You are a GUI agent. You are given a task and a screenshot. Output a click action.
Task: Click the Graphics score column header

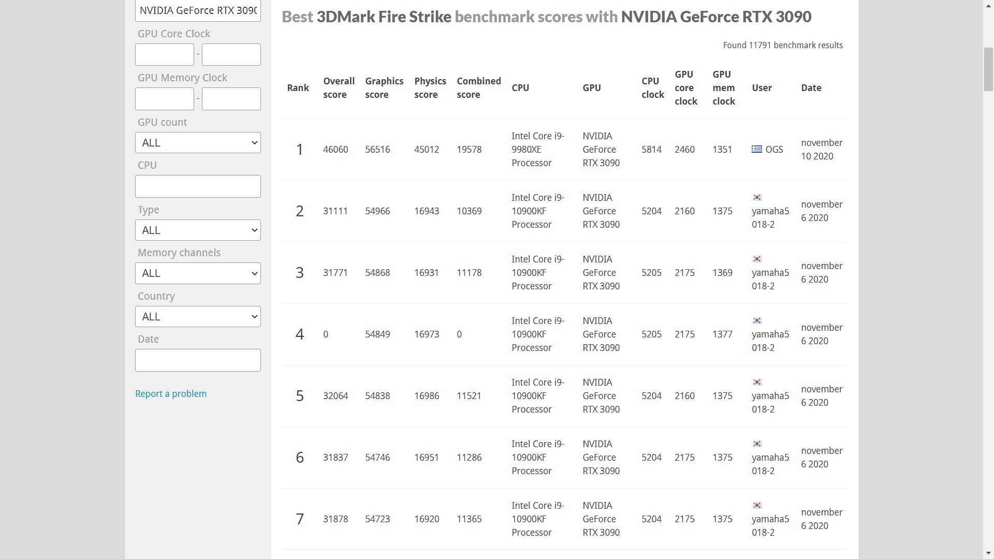click(384, 88)
